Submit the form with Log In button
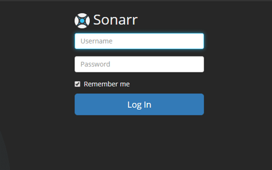 coord(139,104)
